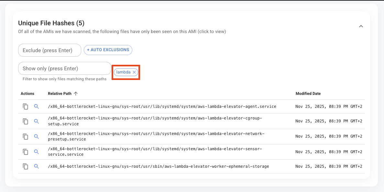384x192 pixels.
Task: Inspect aws-lambda-elevator-agent.service with the magnifier icon
Action: (36, 106)
